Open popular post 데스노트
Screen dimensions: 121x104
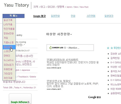coord(116,85)
